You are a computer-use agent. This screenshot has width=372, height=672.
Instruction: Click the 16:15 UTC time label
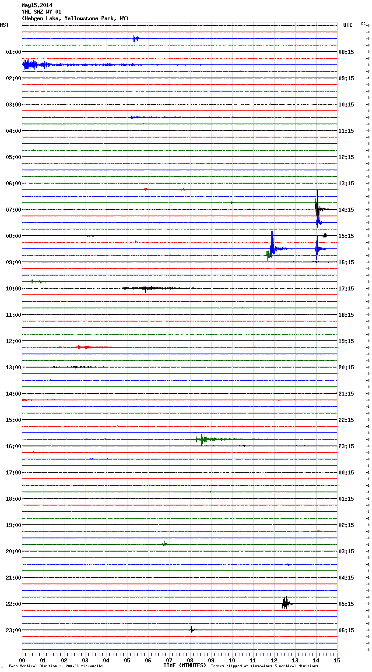(346, 262)
